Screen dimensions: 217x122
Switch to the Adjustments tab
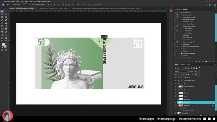click(178, 9)
